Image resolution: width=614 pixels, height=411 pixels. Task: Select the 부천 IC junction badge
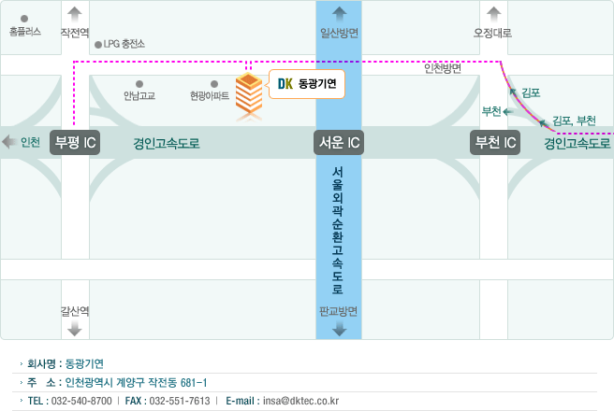tap(495, 143)
